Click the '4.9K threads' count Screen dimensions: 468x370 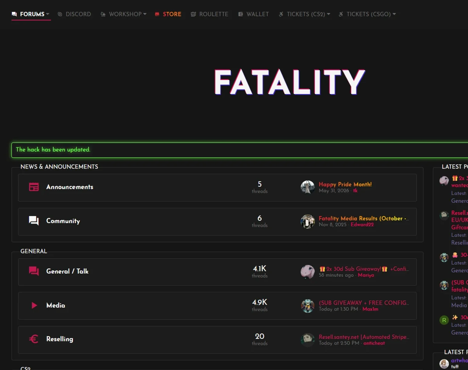[260, 305]
